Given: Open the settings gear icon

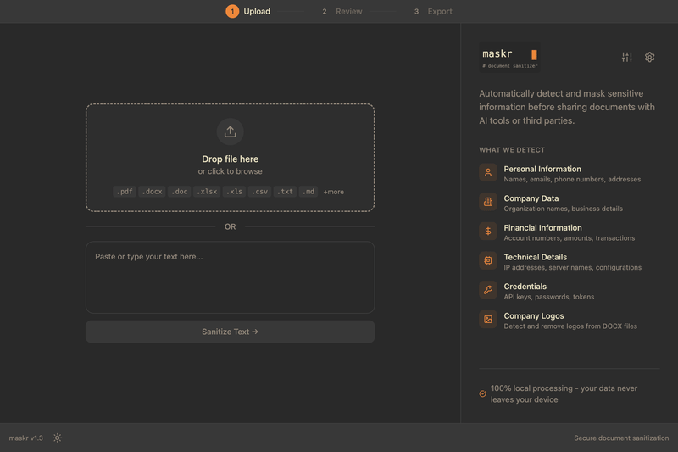Looking at the screenshot, I should point(649,57).
